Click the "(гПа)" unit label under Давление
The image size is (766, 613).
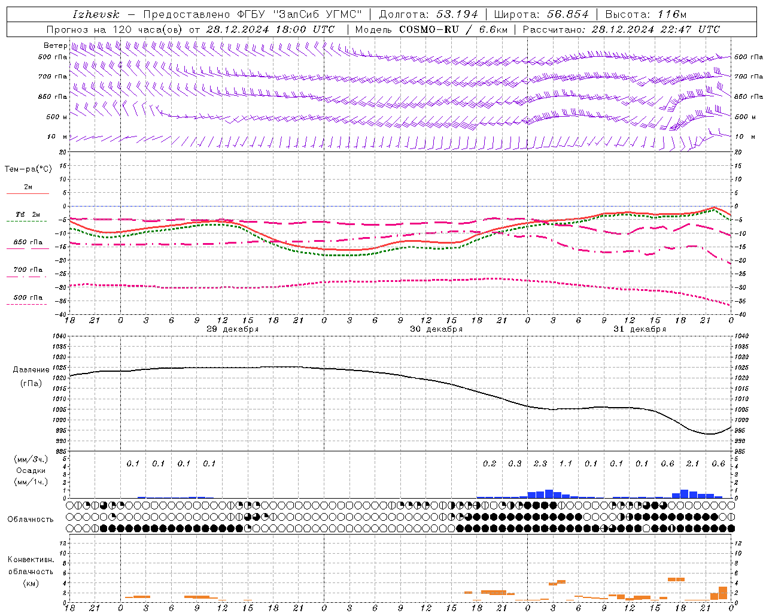31,383
